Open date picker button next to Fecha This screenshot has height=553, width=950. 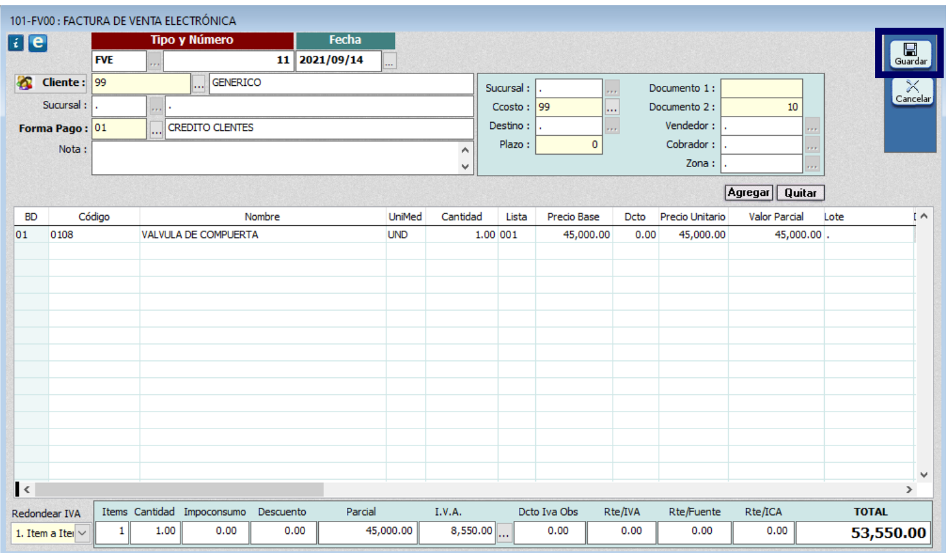(x=389, y=61)
